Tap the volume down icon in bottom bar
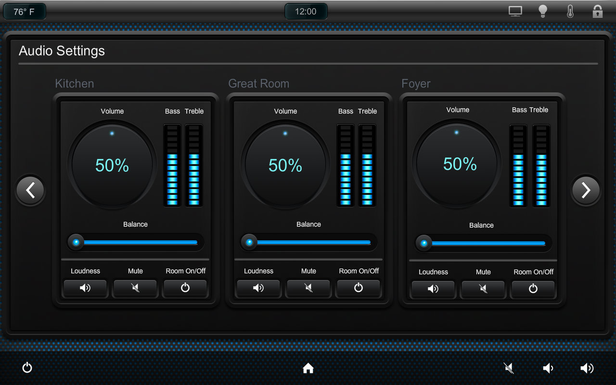This screenshot has width=616, height=385. tap(548, 369)
